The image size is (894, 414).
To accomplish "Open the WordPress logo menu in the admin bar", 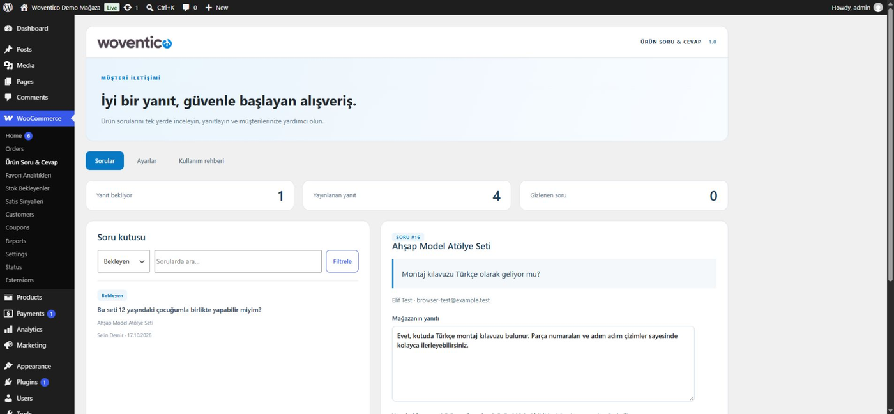I will (8, 8).
